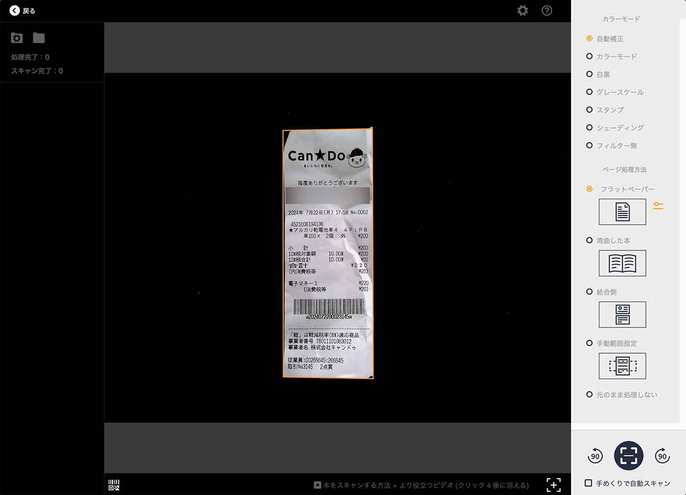
Task: Click the curved book icon
Action: point(622,263)
